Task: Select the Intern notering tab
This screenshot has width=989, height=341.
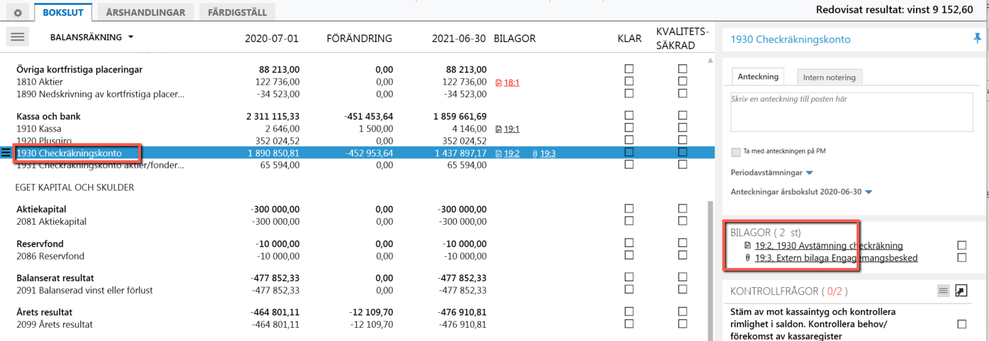Action: 829,77
